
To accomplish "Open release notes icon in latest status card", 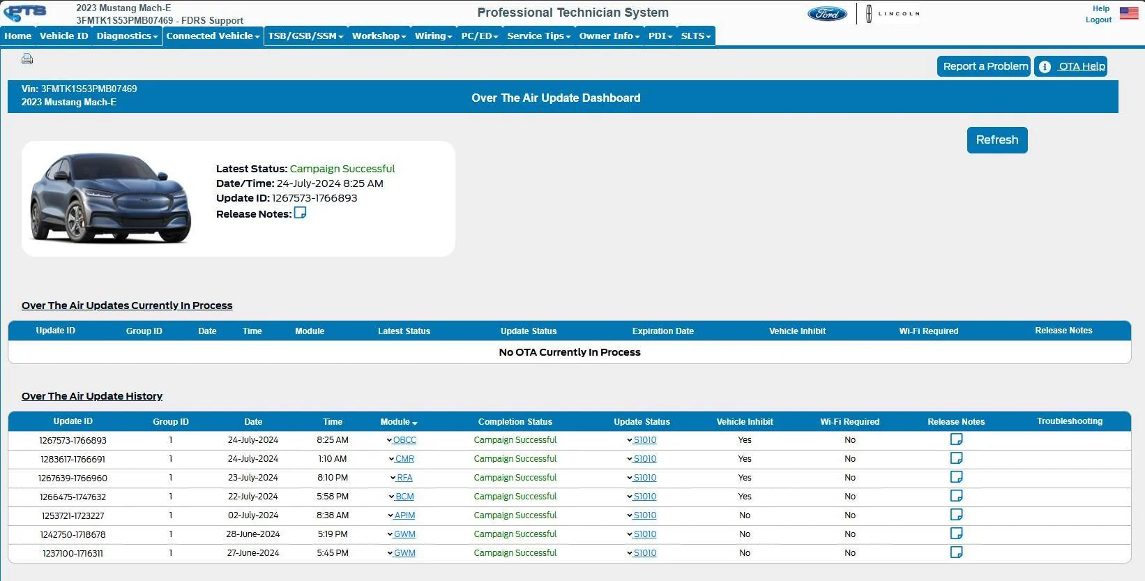I will [x=300, y=213].
